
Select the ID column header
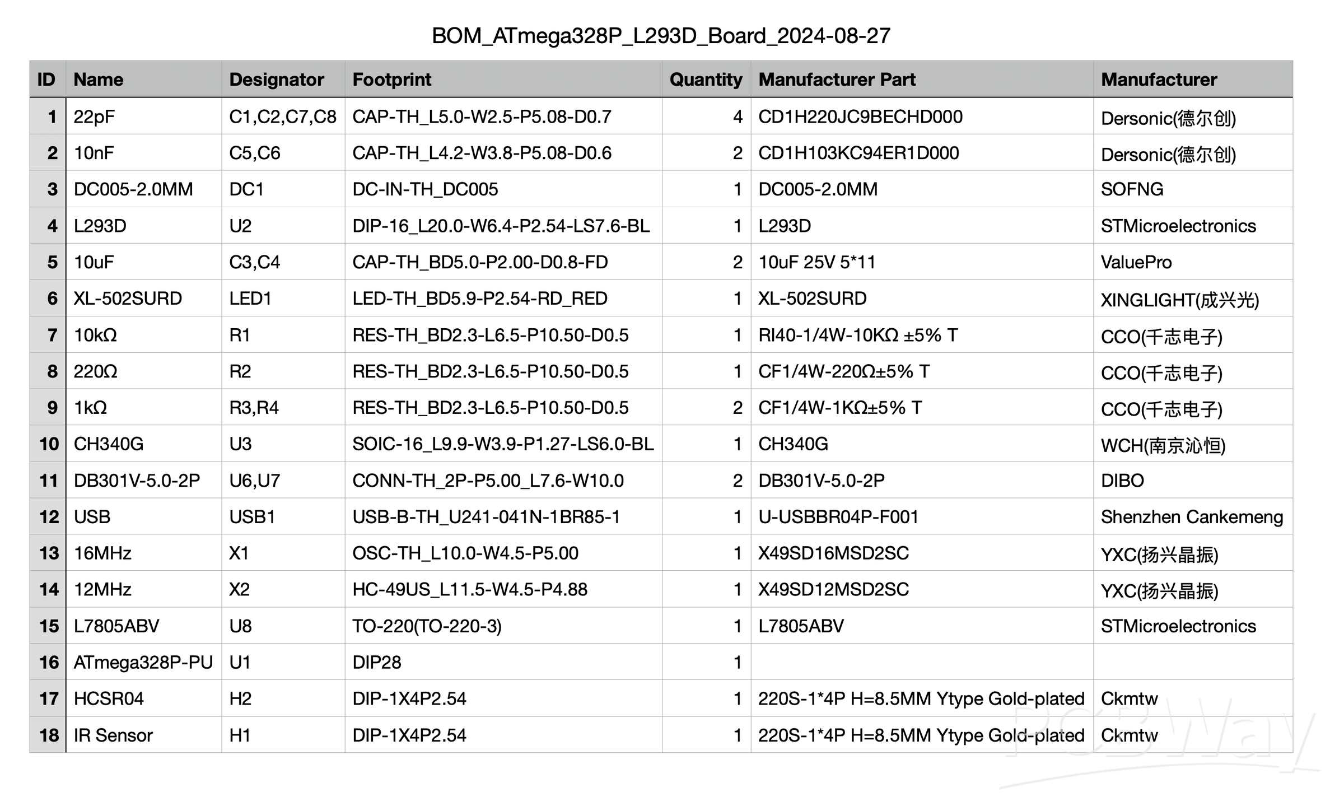coord(46,80)
